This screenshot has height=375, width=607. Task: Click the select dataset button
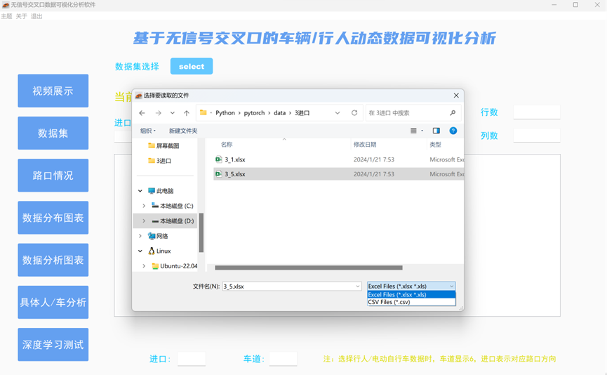(192, 66)
